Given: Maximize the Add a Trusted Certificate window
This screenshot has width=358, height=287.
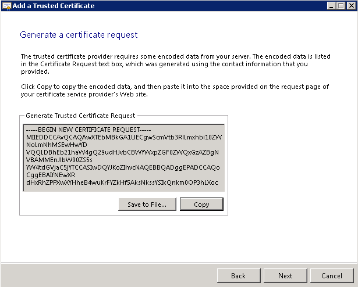Looking at the screenshot, I should pyautogui.click(x=339, y=6).
